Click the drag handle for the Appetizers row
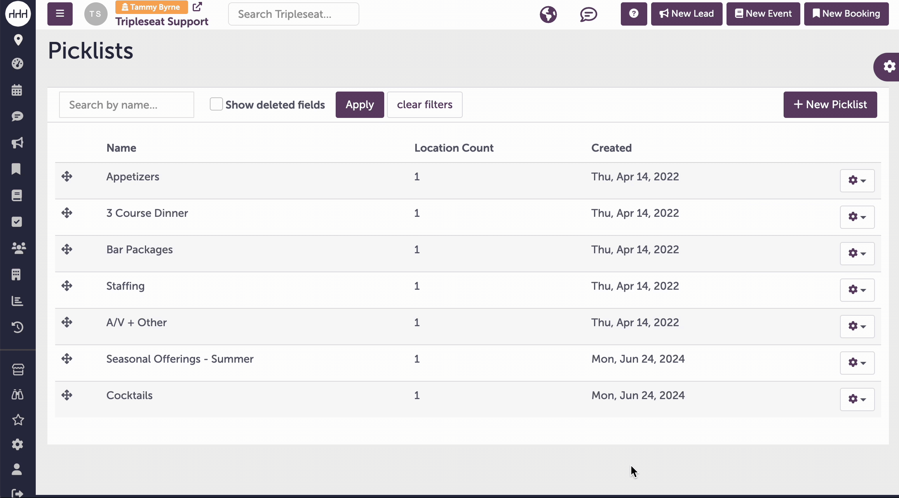This screenshot has width=899, height=498. pyautogui.click(x=67, y=176)
